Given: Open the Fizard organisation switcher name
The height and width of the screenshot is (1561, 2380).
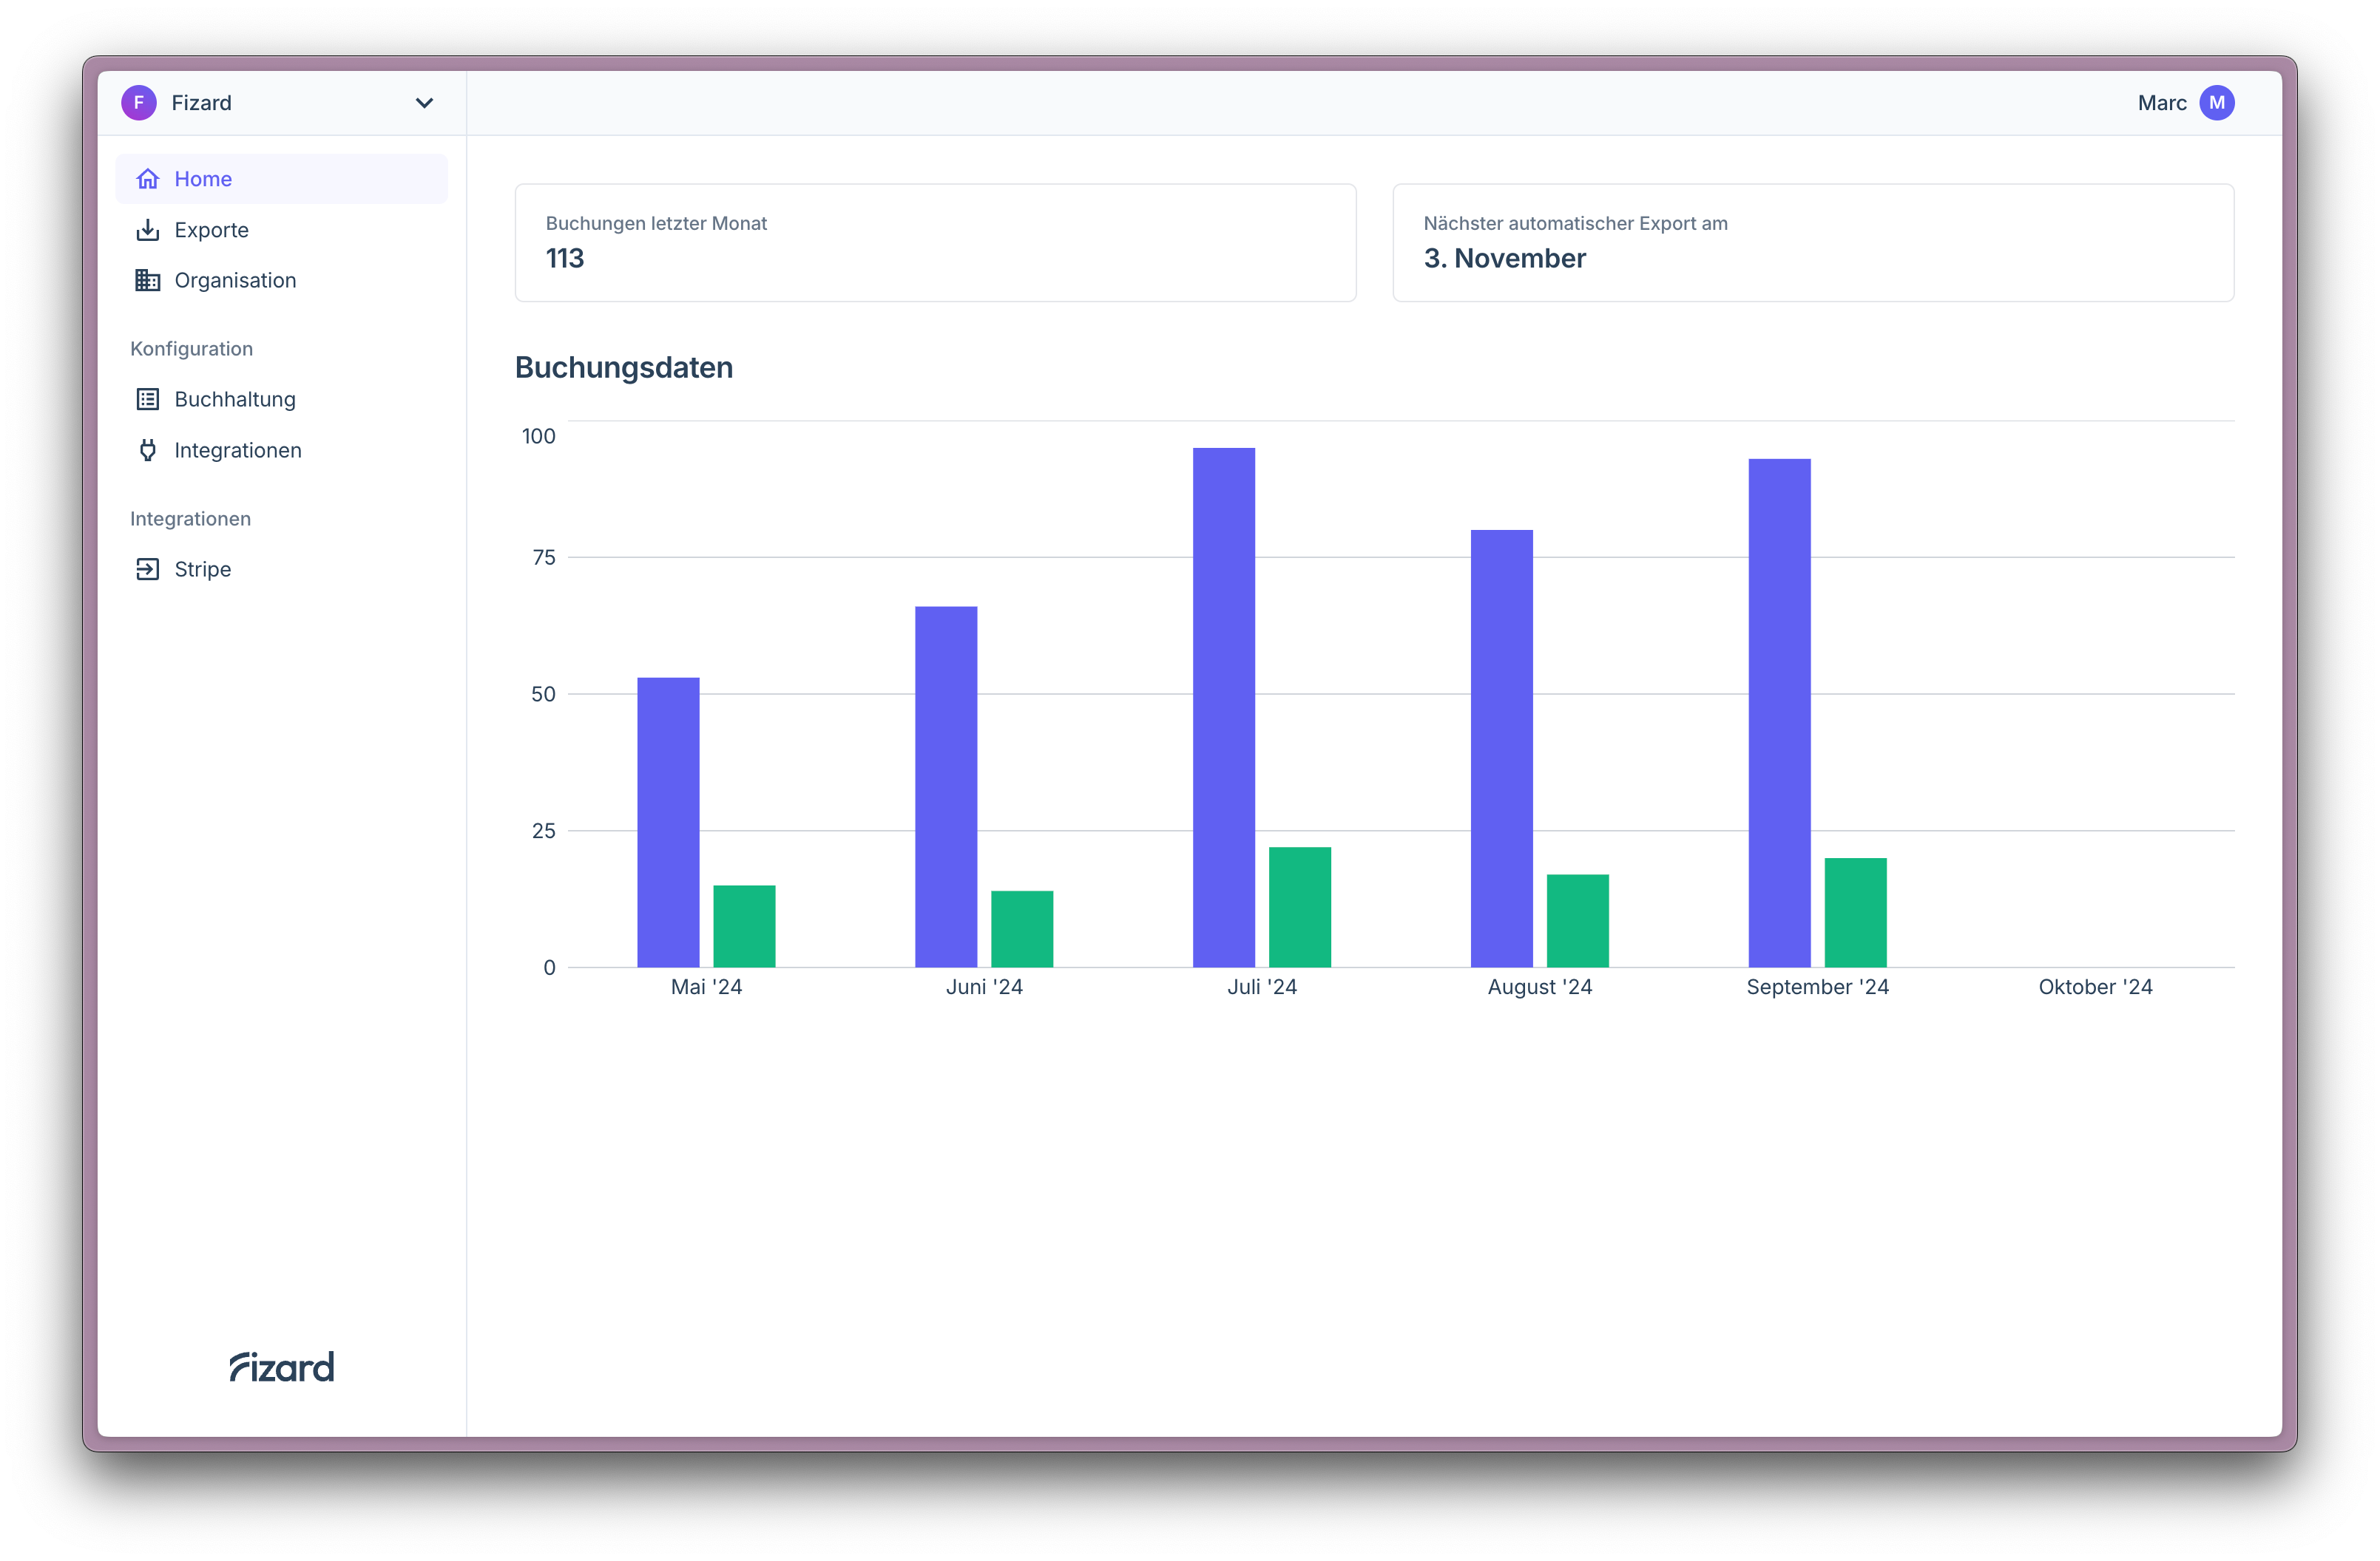Looking at the screenshot, I should pyautogui.click(x=201, y=103).
